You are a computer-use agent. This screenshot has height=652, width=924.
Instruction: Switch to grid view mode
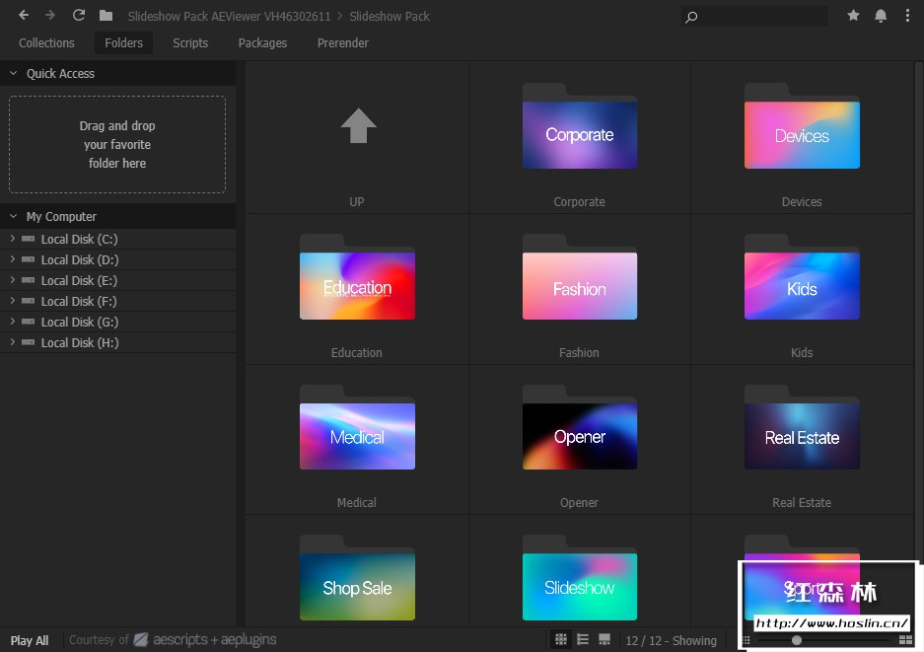click(x=561, y=640)
